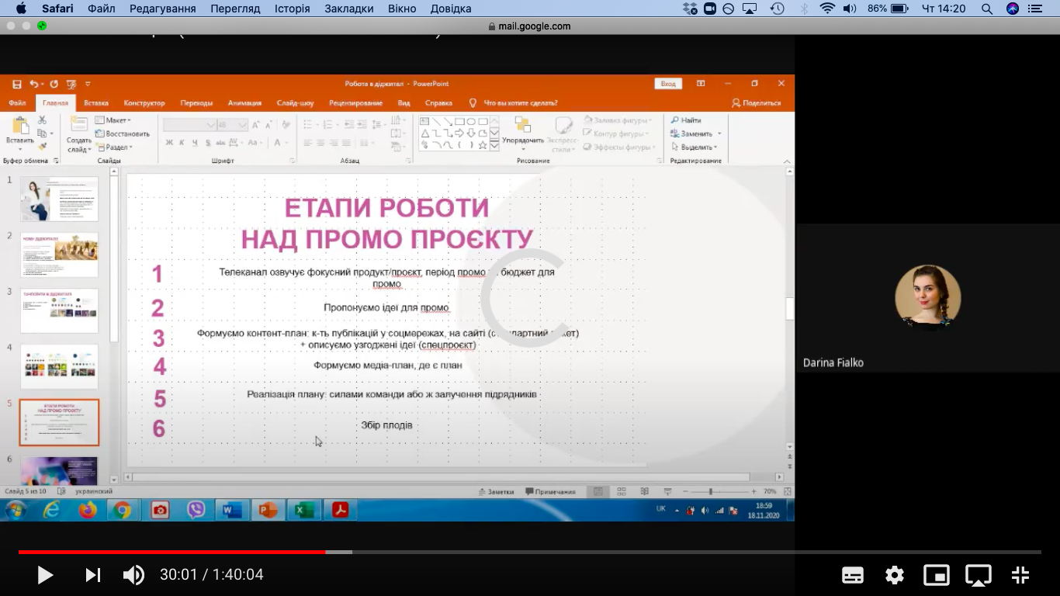Open the Выделить selection dropdown

[x=696, y=147]
